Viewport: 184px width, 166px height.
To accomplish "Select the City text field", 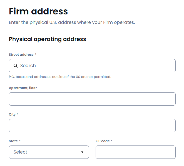I will point(92,126).
